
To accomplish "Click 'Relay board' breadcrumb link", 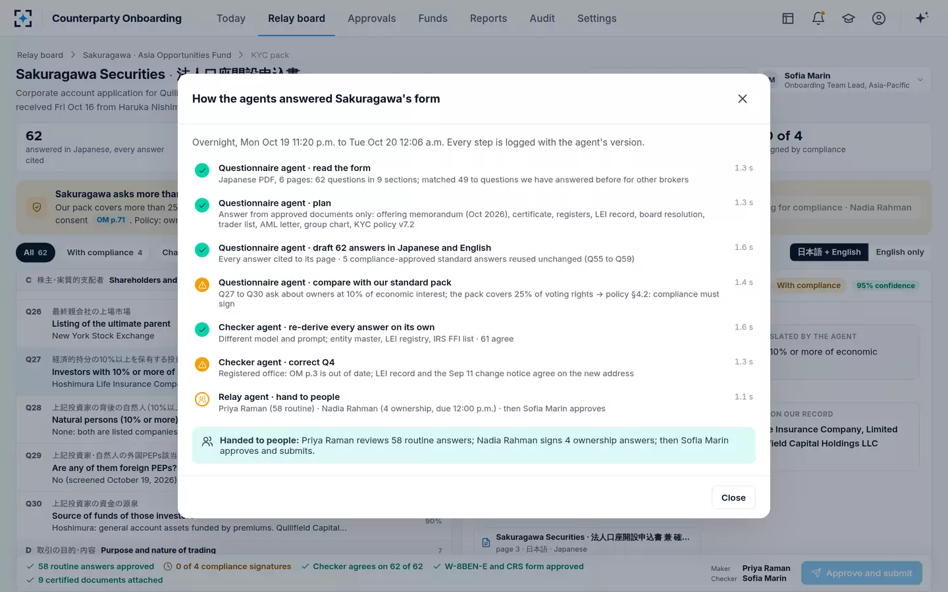I will coord(40,55).
